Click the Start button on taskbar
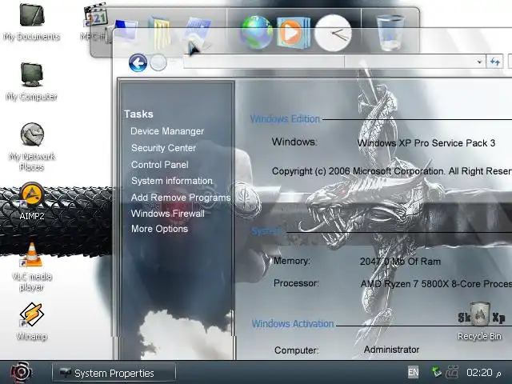 click(21, 372)
